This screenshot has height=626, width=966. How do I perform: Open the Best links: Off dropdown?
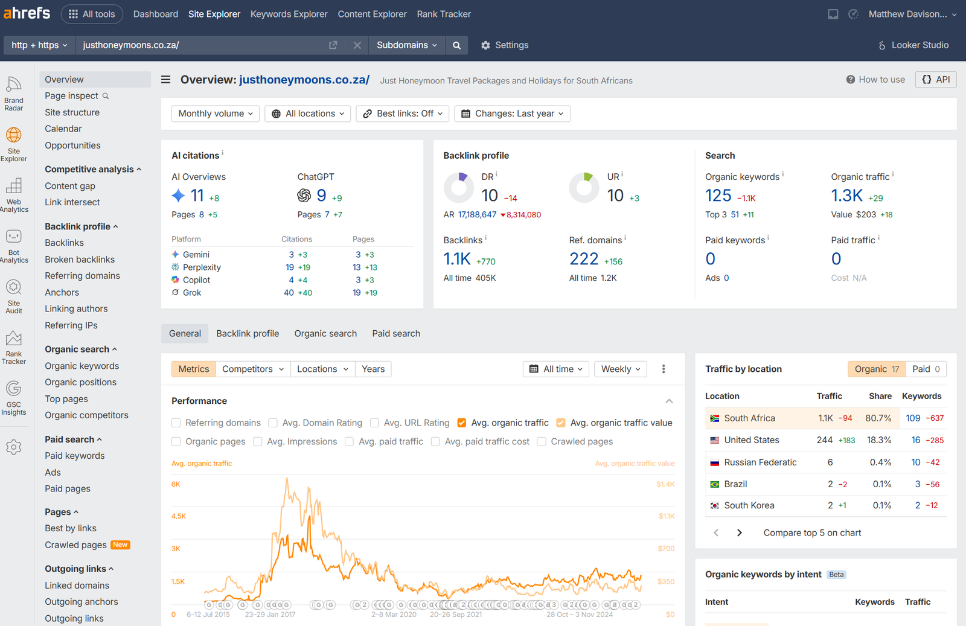403,113
